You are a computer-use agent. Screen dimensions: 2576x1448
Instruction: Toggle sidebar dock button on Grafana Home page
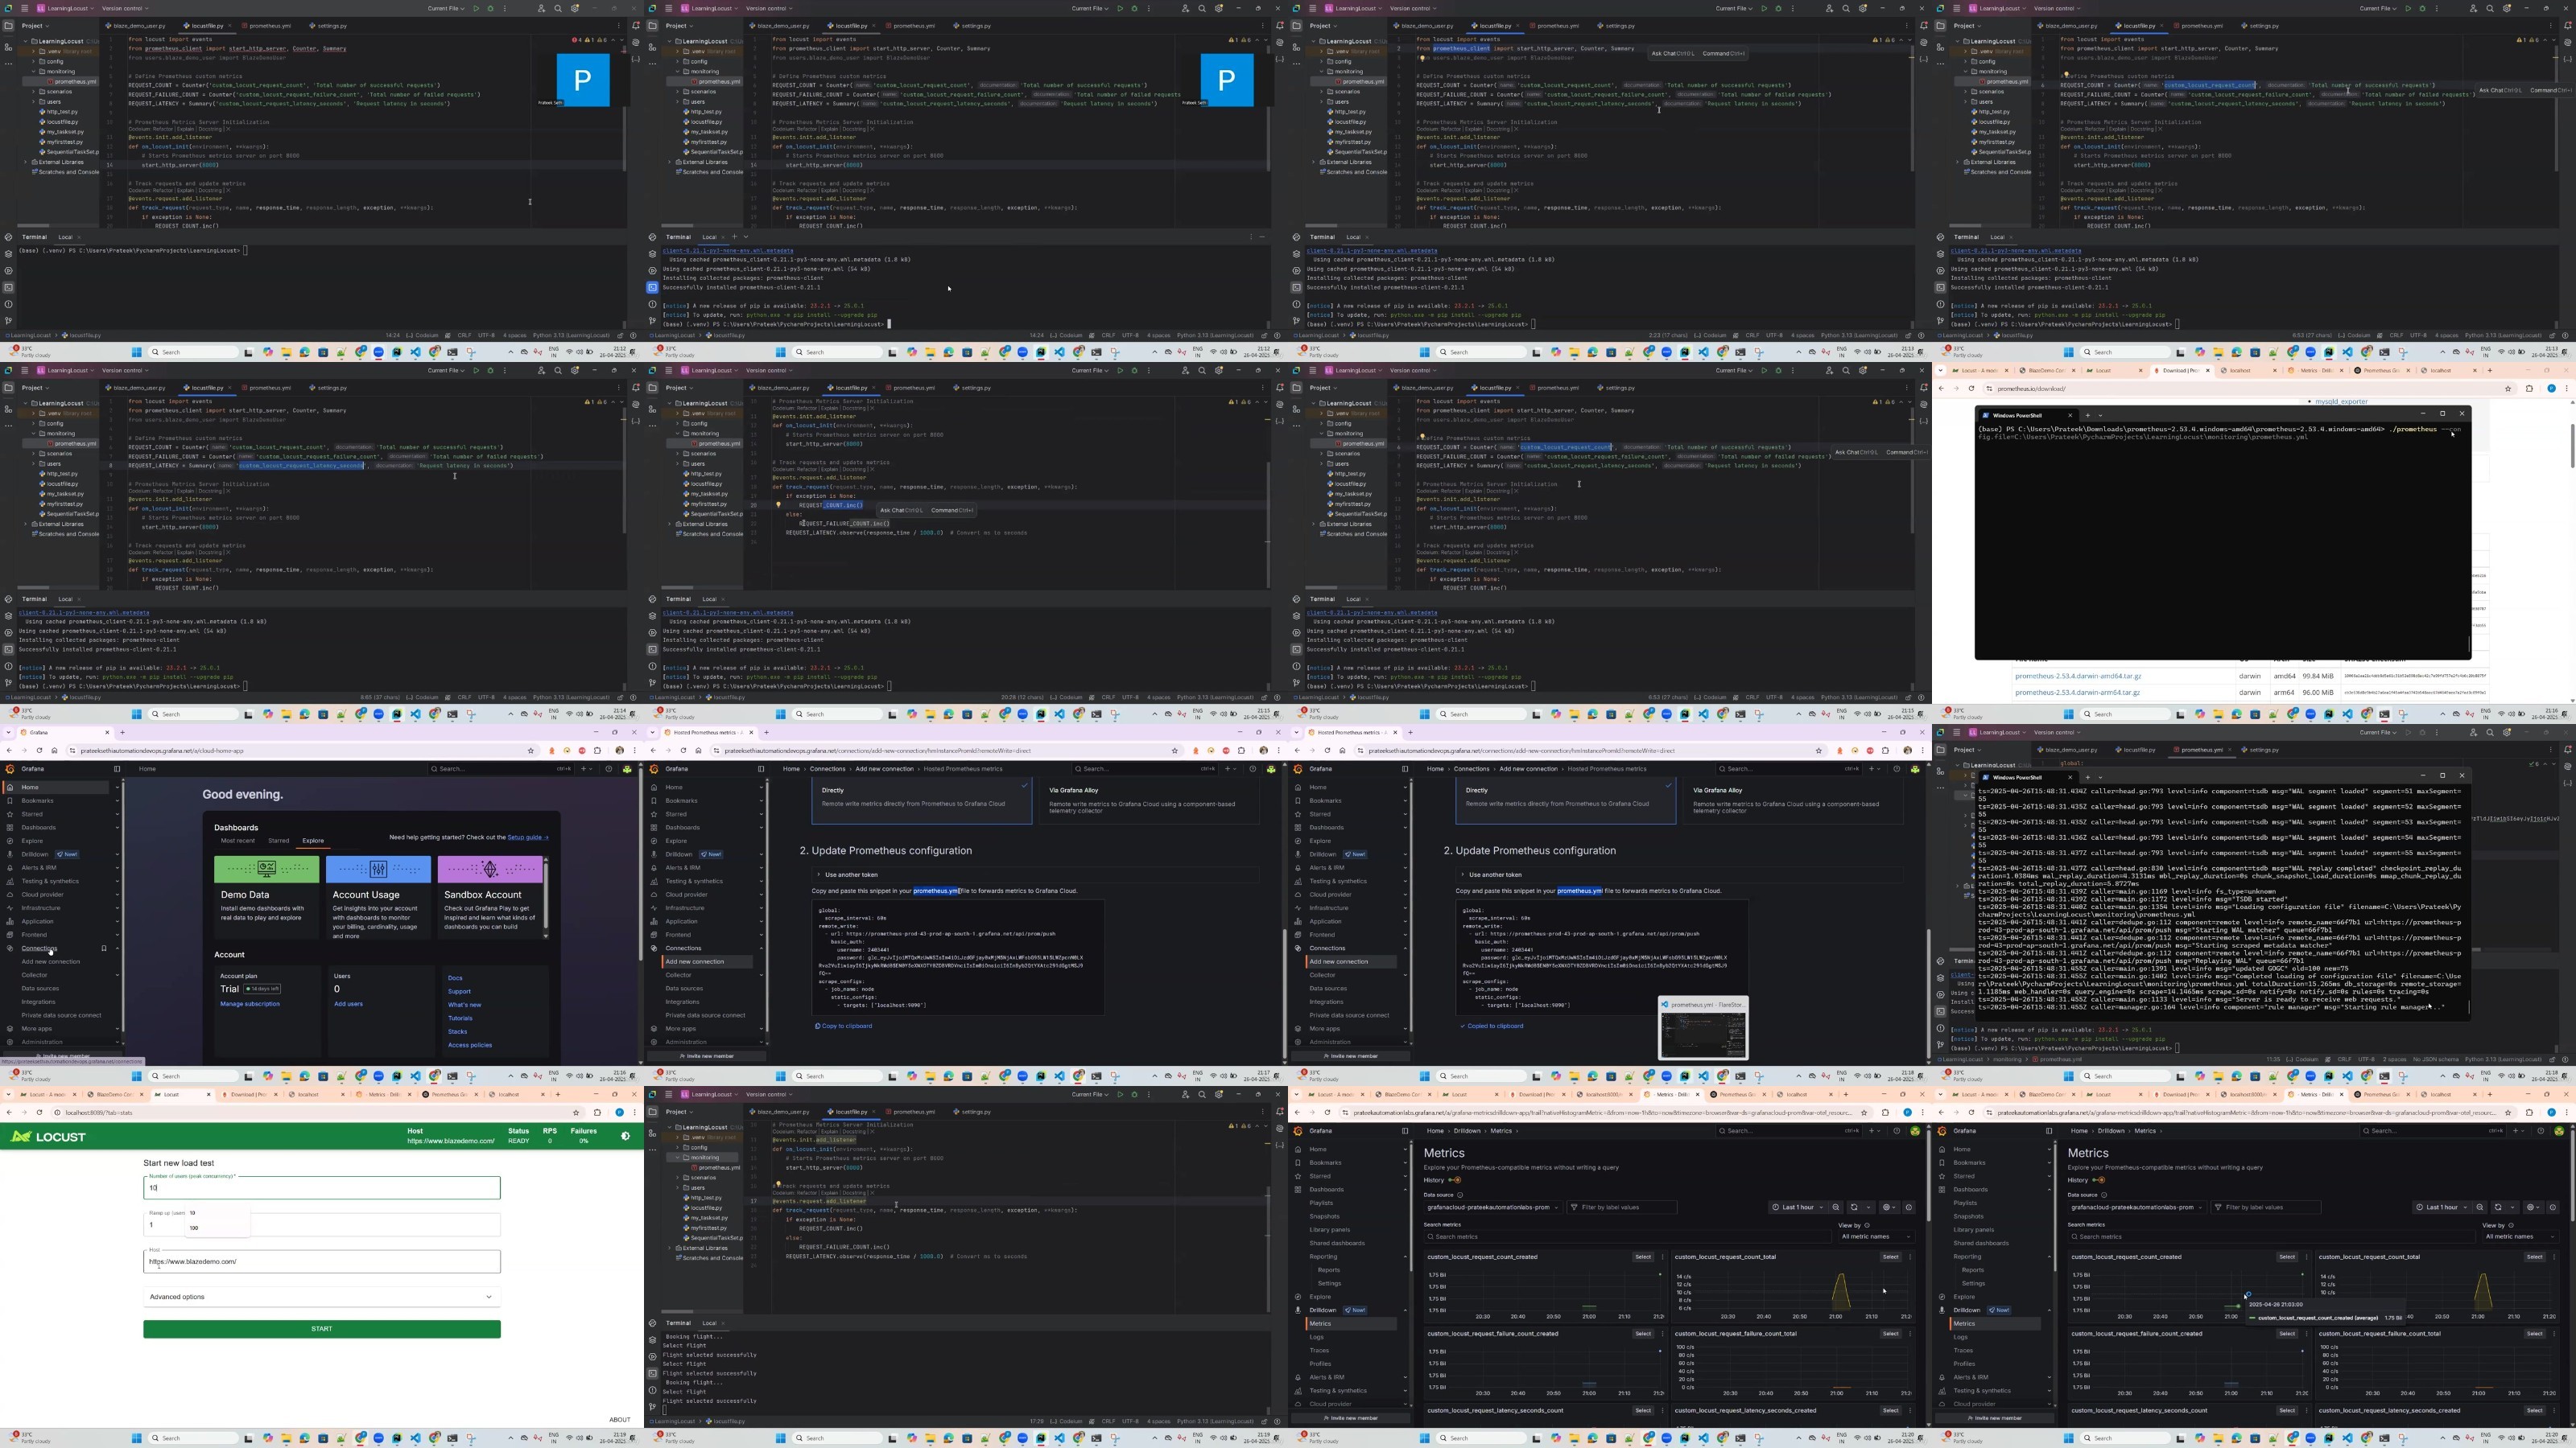(x=117, y=768)
